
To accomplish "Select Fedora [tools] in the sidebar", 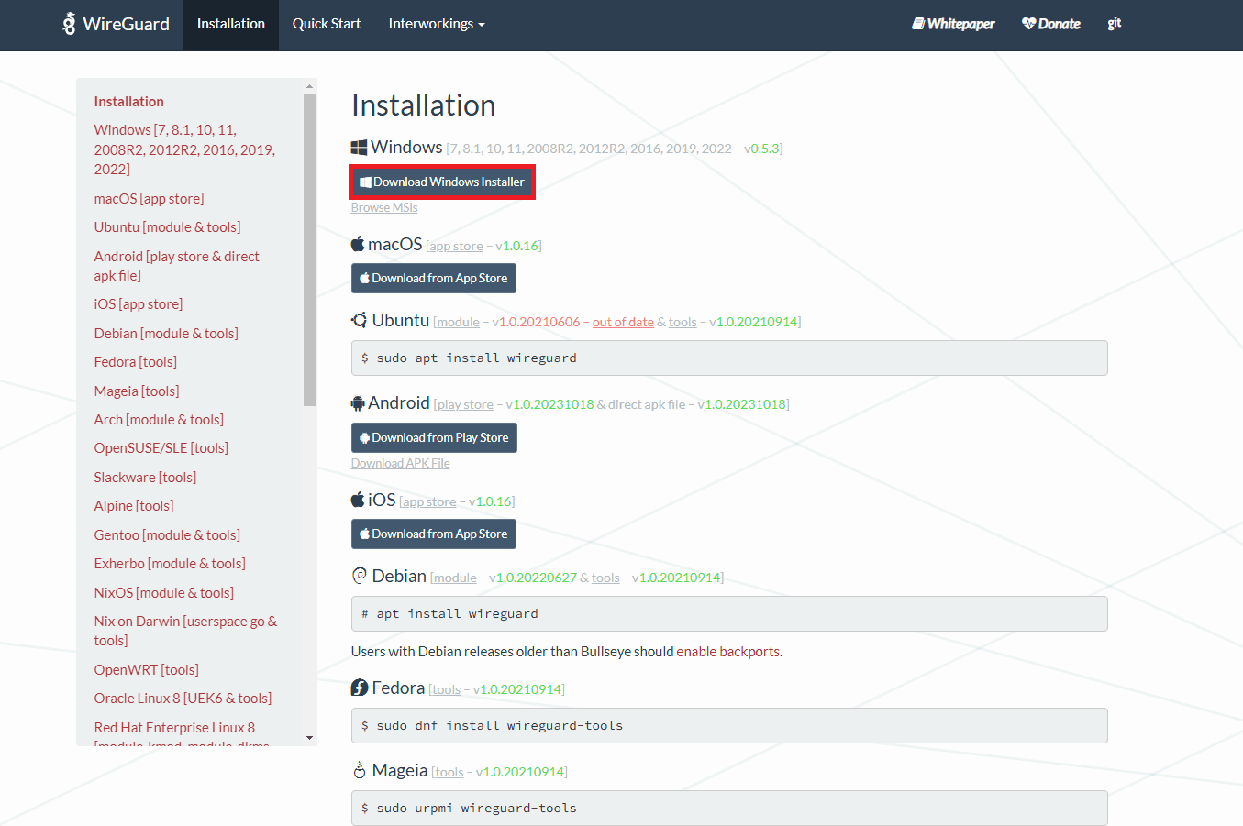I will click(x=135, y=361).
